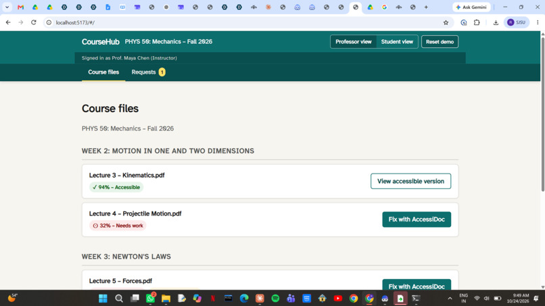This screenshot has width=545, height=306.
Task: Go back to the previous page
Action: click(8, 22)
